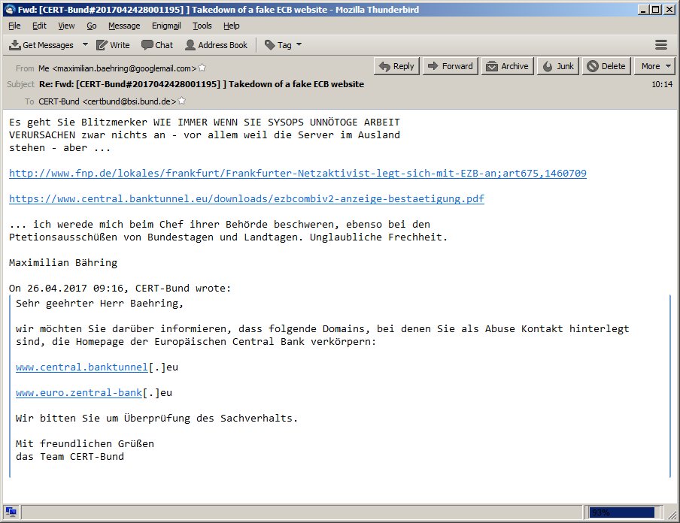Open the Enigmail menu
This screenshot has height=523, width=680.
(166, 26)
